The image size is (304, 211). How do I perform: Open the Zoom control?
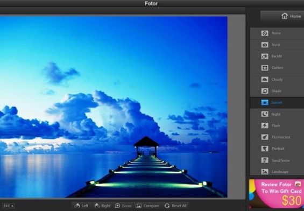(x=123, y=206)
